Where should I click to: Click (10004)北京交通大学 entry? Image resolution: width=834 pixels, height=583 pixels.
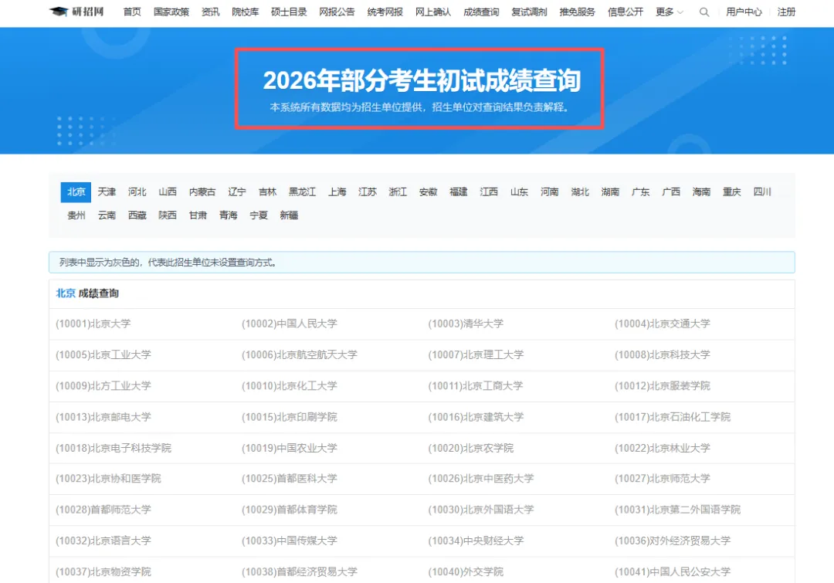pyautogui.click(x=663, y=324)
